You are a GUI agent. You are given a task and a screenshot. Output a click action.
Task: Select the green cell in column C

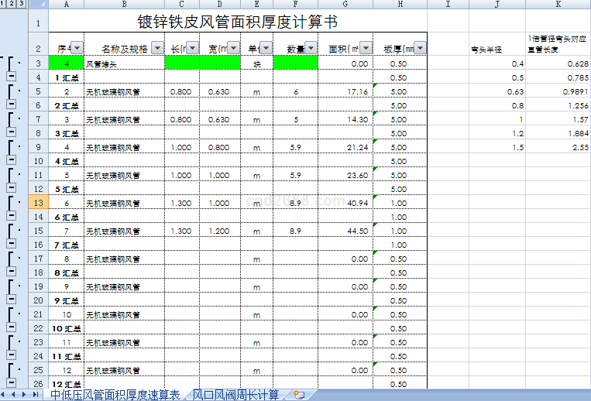pos(182,63)
